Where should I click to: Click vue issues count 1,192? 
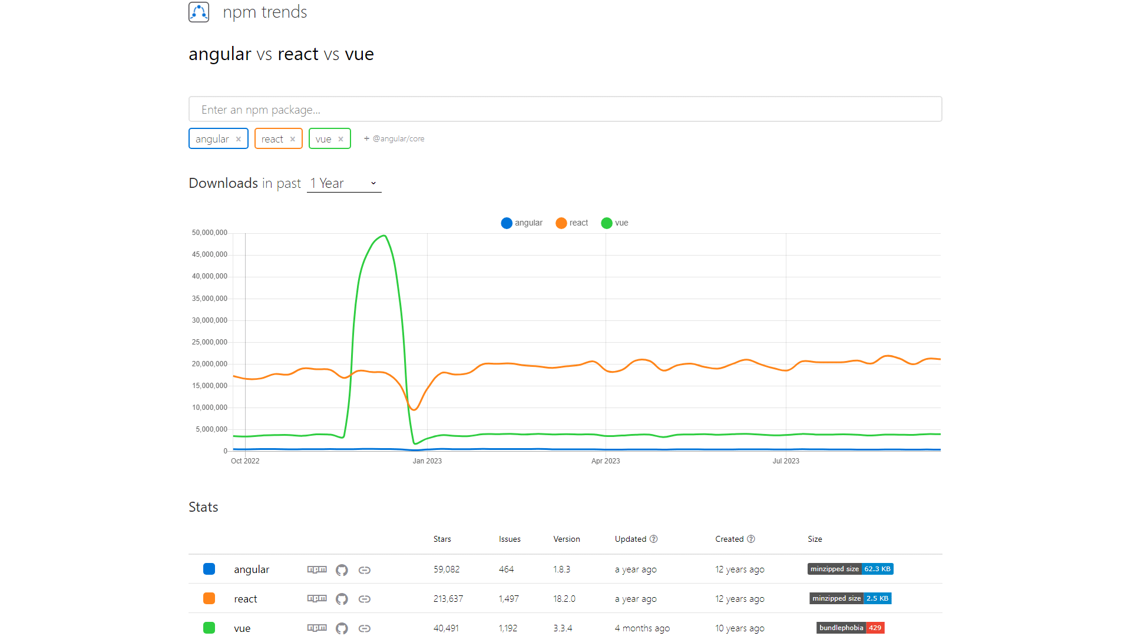(x=508, y=628)
